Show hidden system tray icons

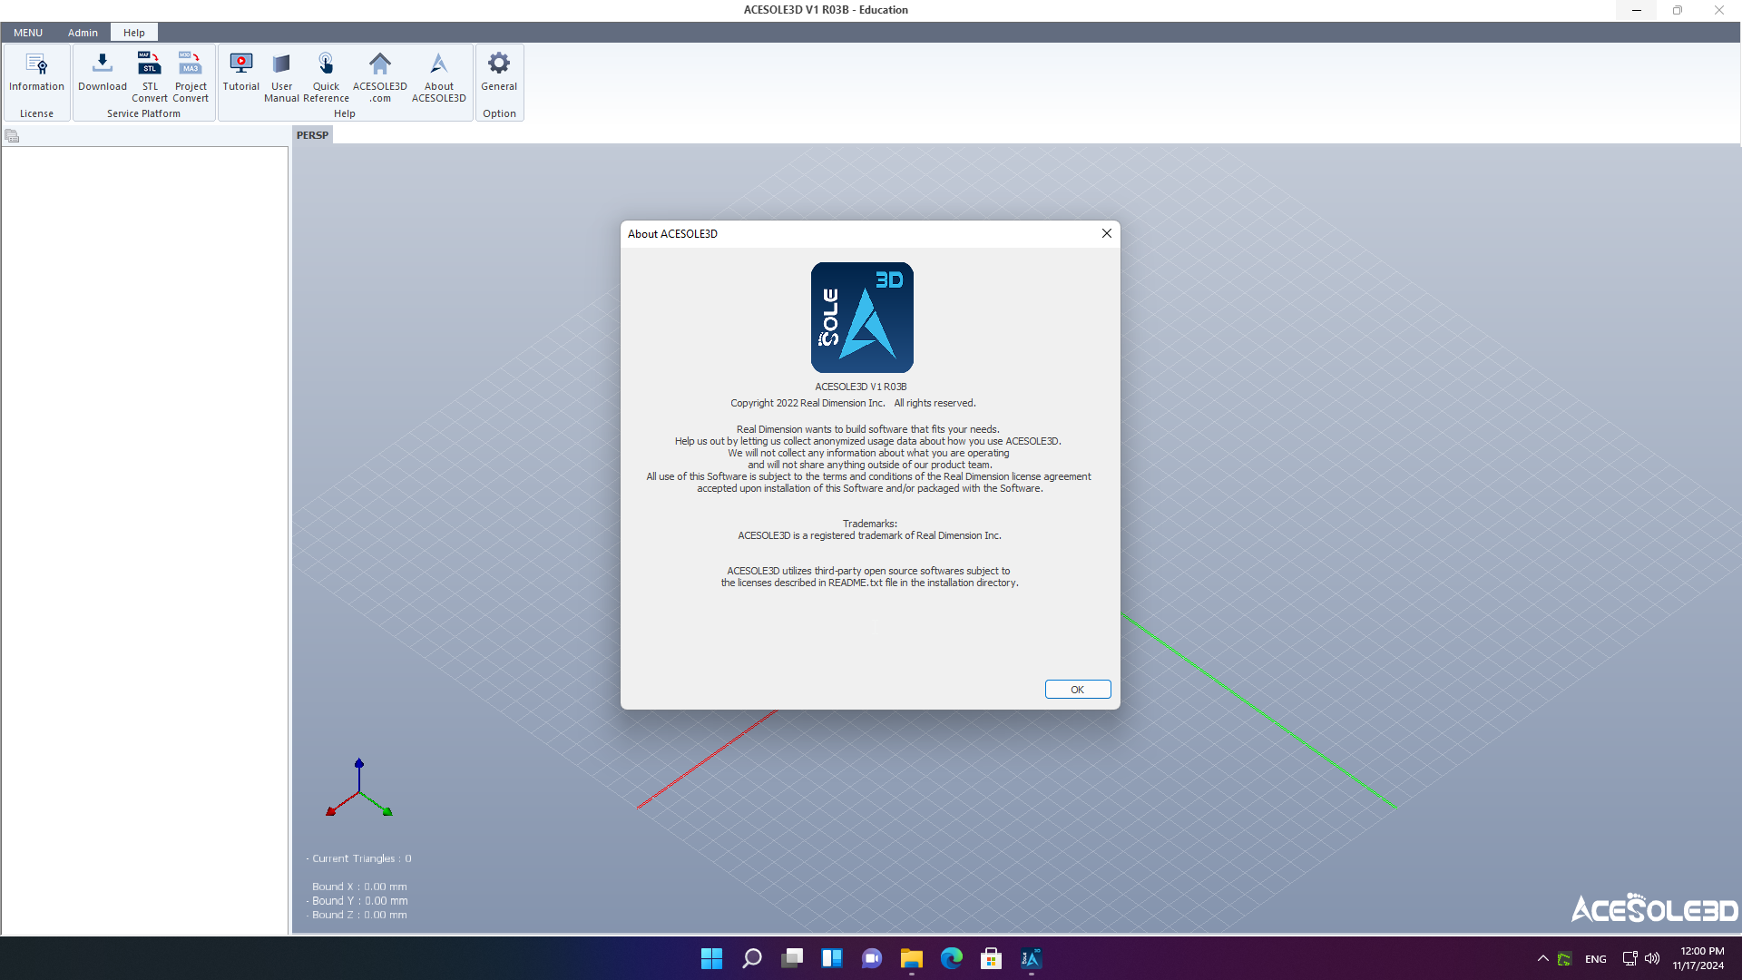tap(1543, 958)
